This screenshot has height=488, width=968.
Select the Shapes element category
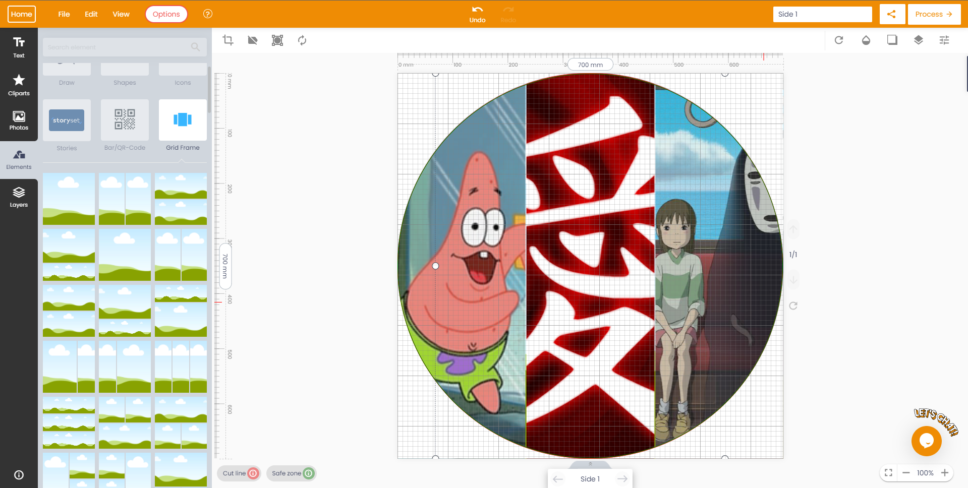[125, 75]
